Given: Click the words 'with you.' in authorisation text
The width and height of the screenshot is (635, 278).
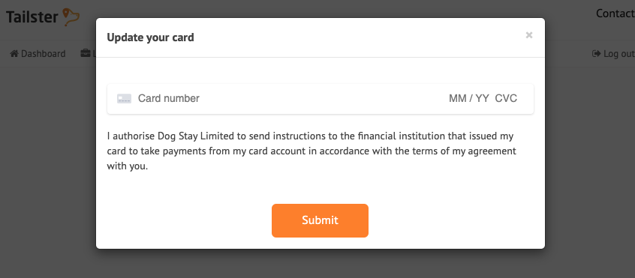Looking at the screenshot, I should coord(128,166).
